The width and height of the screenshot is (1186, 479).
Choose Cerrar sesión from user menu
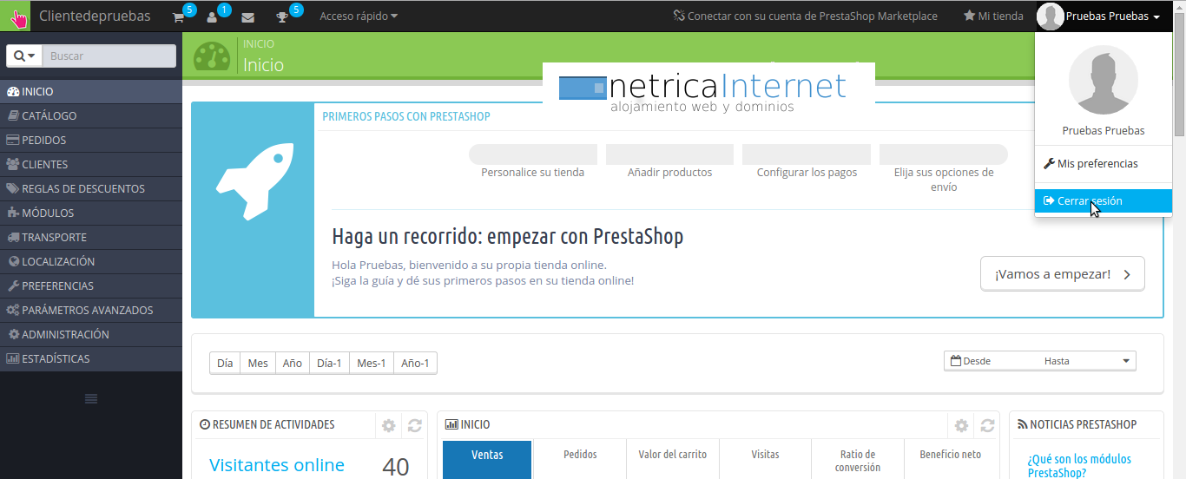coord(1089,200)
